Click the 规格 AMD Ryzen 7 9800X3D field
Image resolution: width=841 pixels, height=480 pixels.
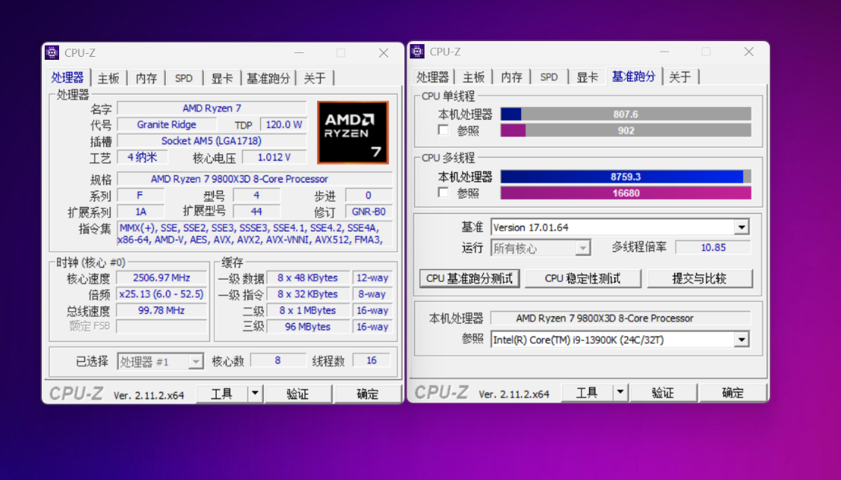click(255, 179)
